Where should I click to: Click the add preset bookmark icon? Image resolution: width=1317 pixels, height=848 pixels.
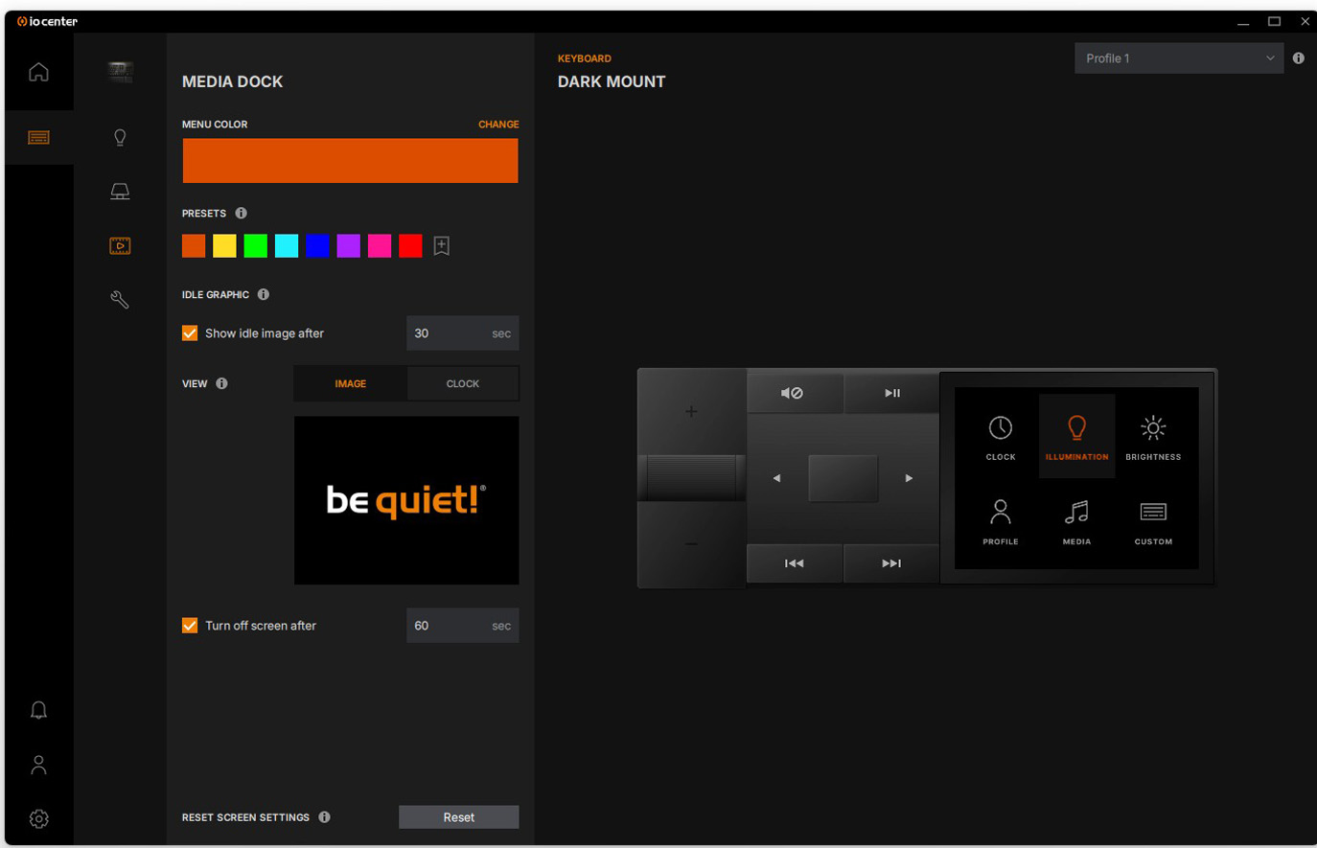pyautogui.click(x=441, y=246)
